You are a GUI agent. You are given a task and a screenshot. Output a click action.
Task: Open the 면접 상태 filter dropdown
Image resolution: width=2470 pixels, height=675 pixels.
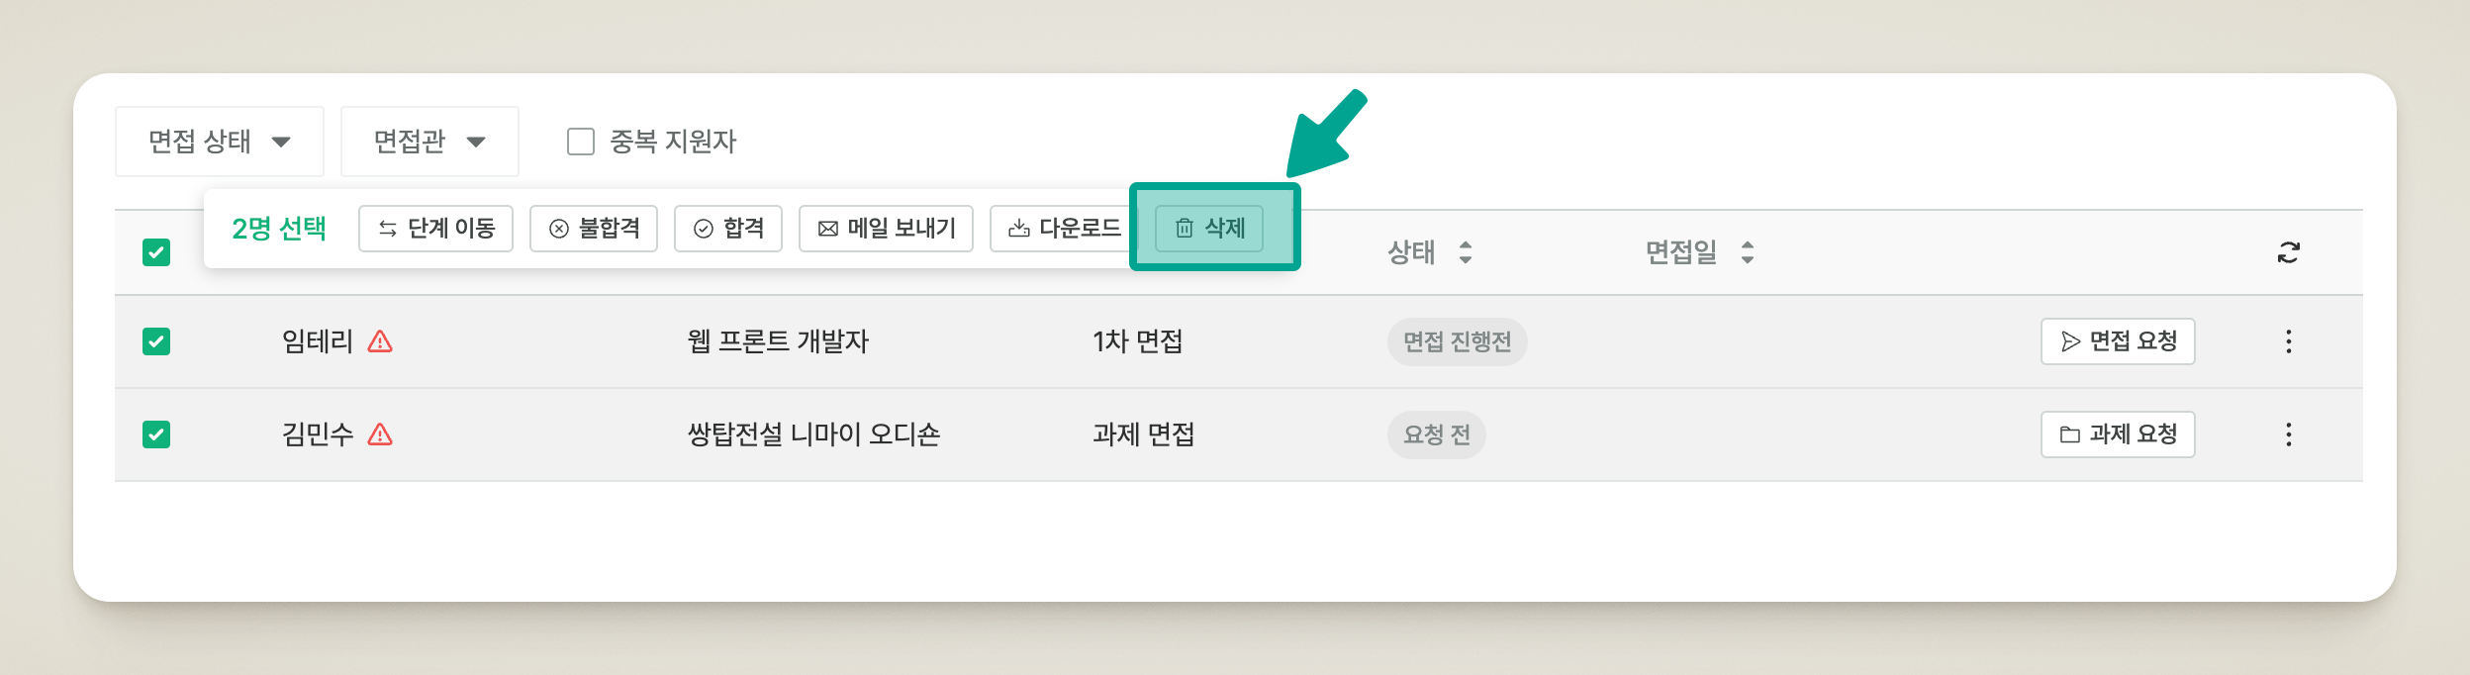[219, 142]
